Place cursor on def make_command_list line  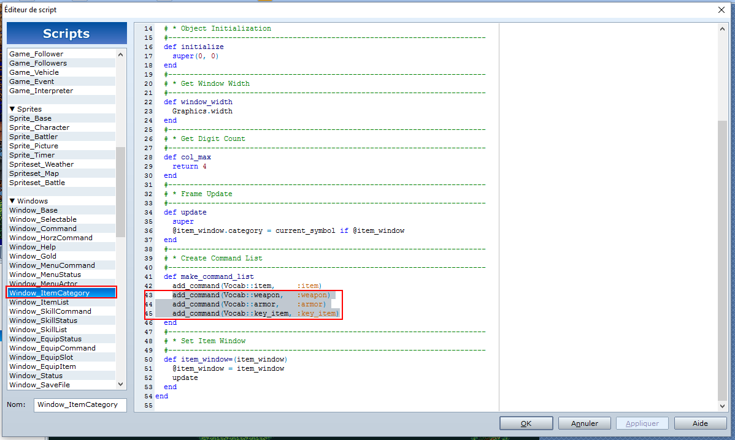(209, 276)
